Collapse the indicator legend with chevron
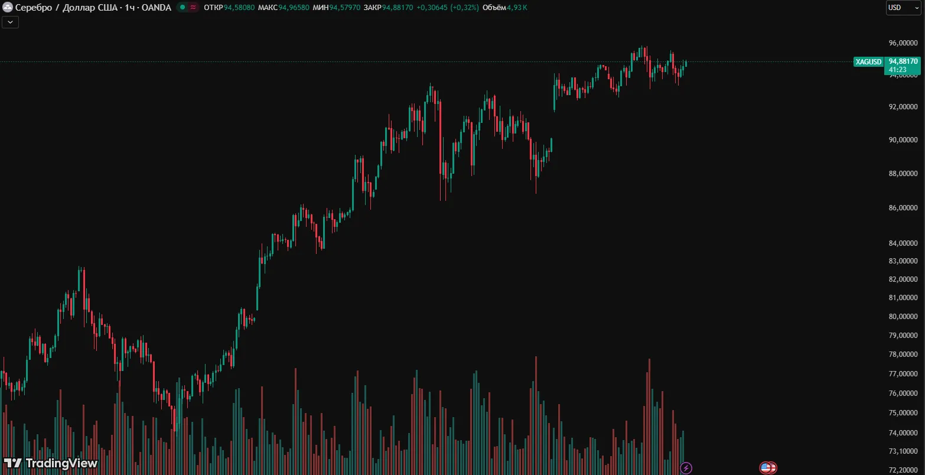The height and width of the screenshot is (475, 925). tap(11, 22)
